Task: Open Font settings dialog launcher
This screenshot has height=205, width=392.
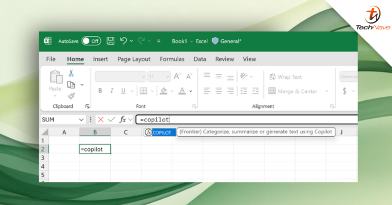Action: (194, 106)
